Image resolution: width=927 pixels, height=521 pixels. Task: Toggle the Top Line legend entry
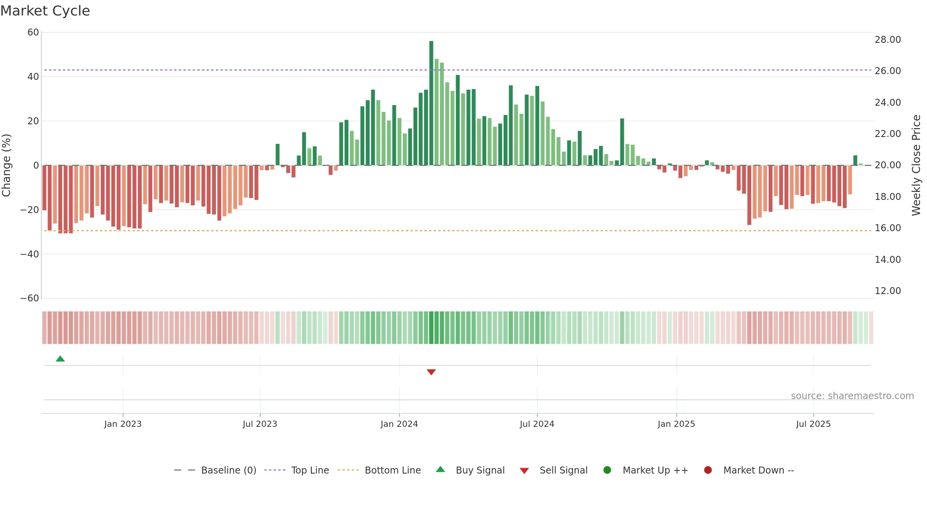297,470
